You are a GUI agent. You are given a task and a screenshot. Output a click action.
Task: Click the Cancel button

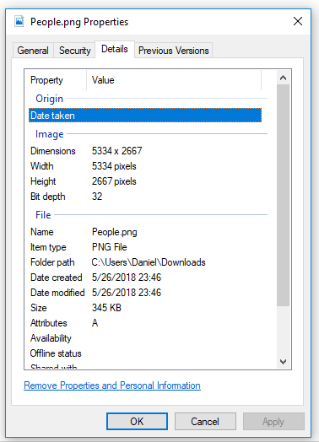[205, 422]
